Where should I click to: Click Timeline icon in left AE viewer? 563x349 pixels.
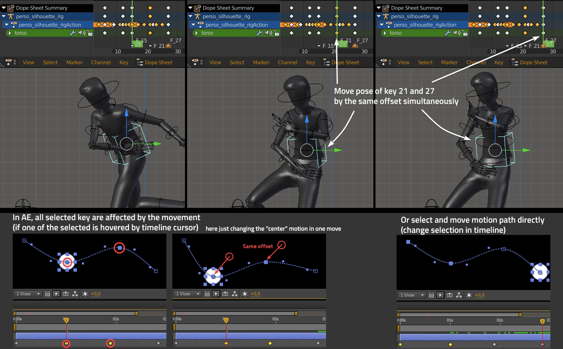point(66,294)
